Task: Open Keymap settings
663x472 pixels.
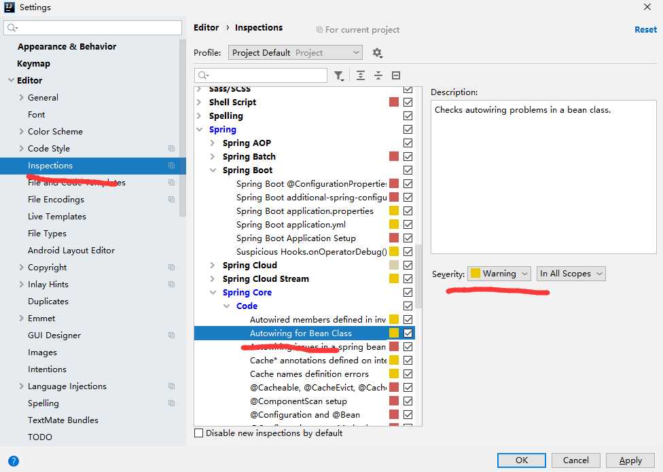Action: point(33,63)
